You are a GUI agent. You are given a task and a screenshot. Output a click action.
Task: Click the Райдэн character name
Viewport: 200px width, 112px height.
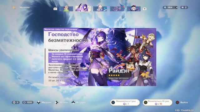(119, 71)
